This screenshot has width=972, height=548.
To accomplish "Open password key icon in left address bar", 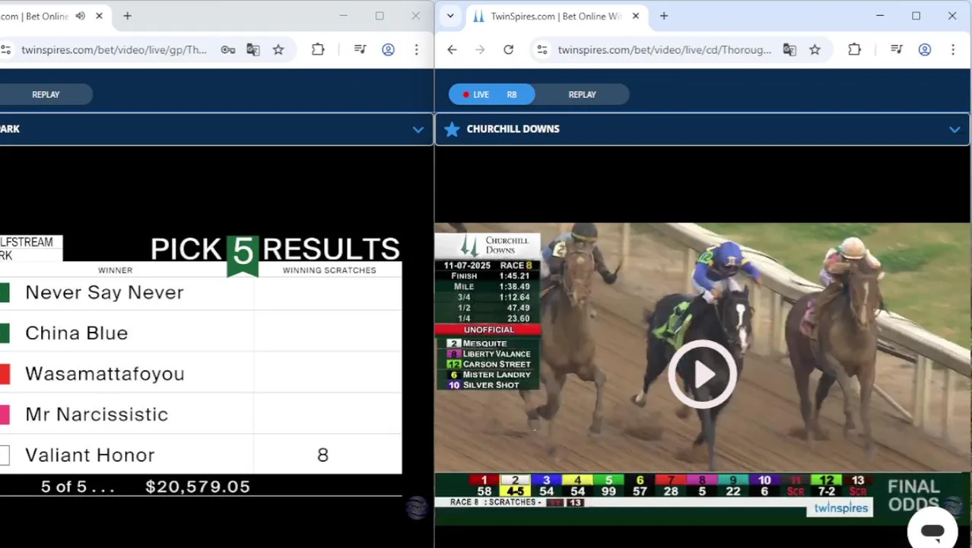I will click(227, 49).
